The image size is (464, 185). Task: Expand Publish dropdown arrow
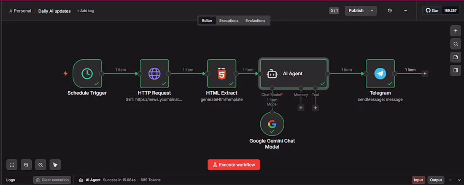[372, 11]
